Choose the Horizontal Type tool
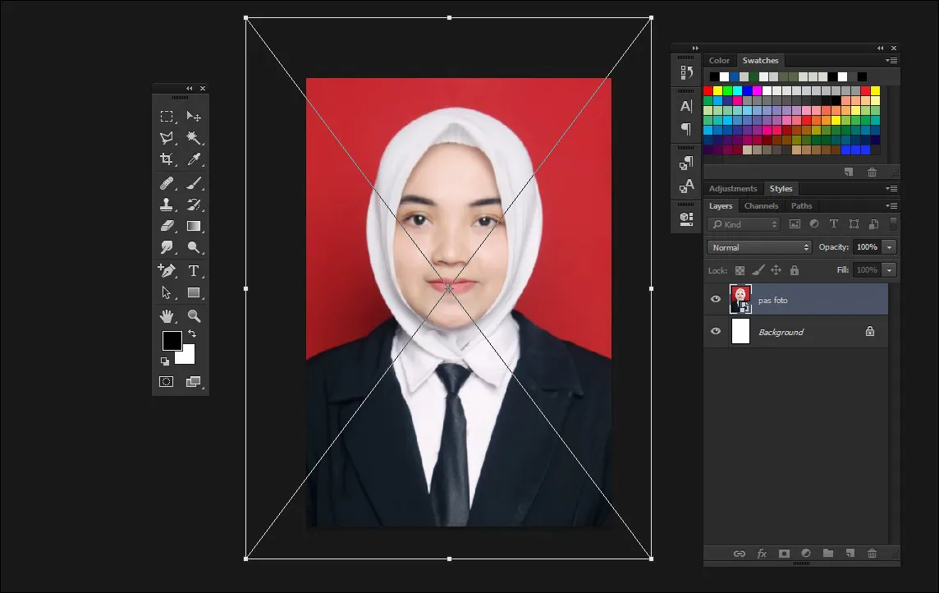 click(194, 270)
